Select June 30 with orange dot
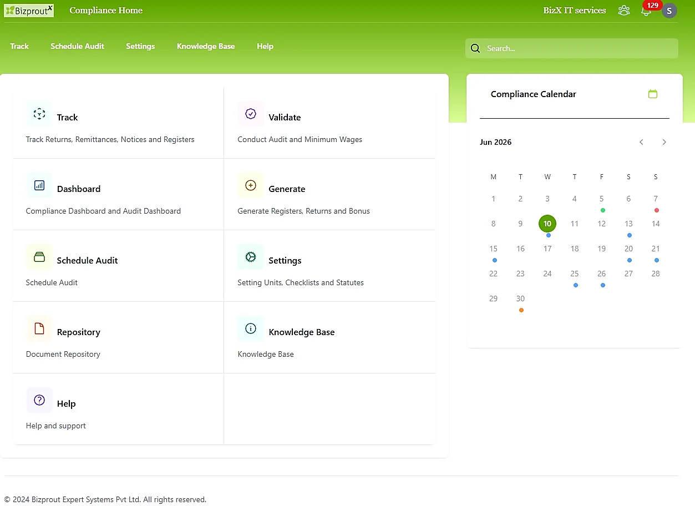 coord(520,298)
